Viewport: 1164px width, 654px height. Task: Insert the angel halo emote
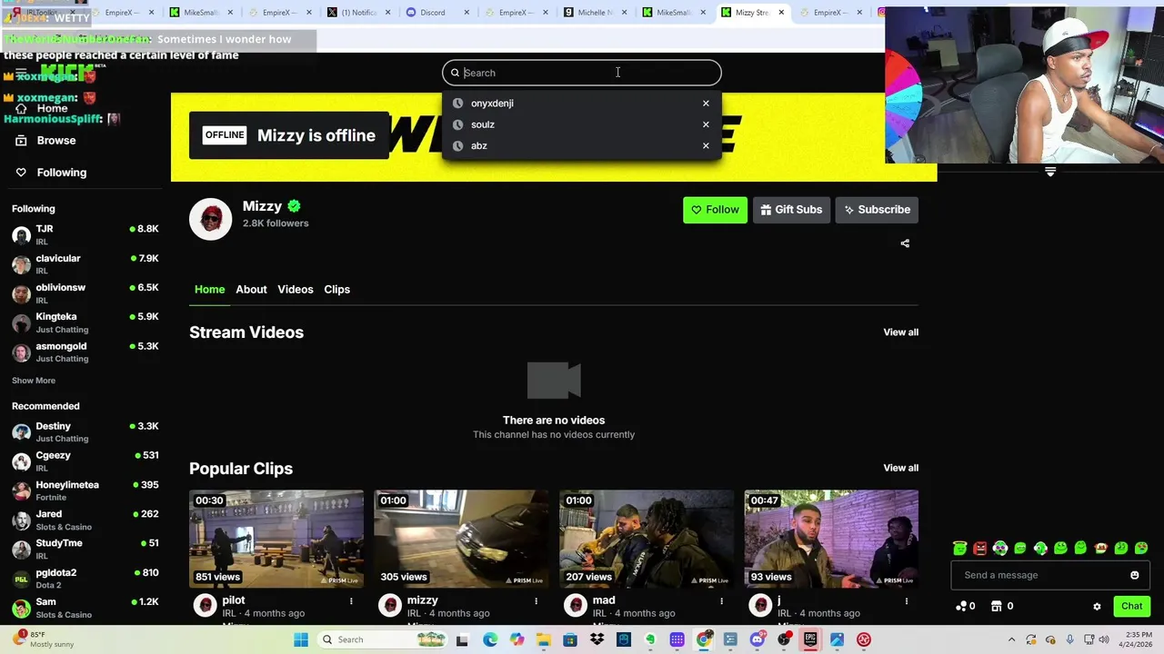[959, 548]
